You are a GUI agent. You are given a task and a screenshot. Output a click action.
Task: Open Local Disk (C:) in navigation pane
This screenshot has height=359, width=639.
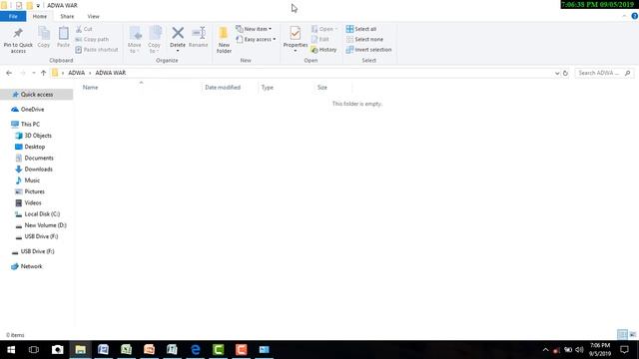pos(42,213)
